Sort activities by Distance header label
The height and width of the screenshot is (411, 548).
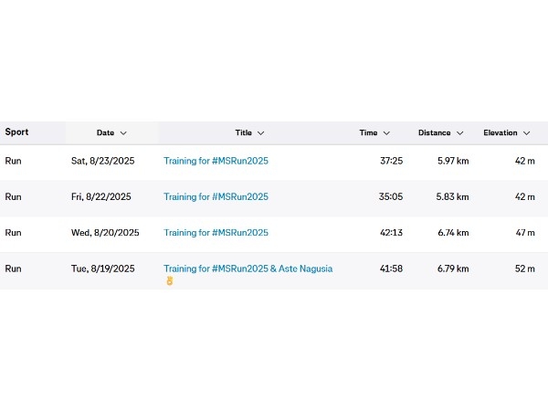point(435,132)
